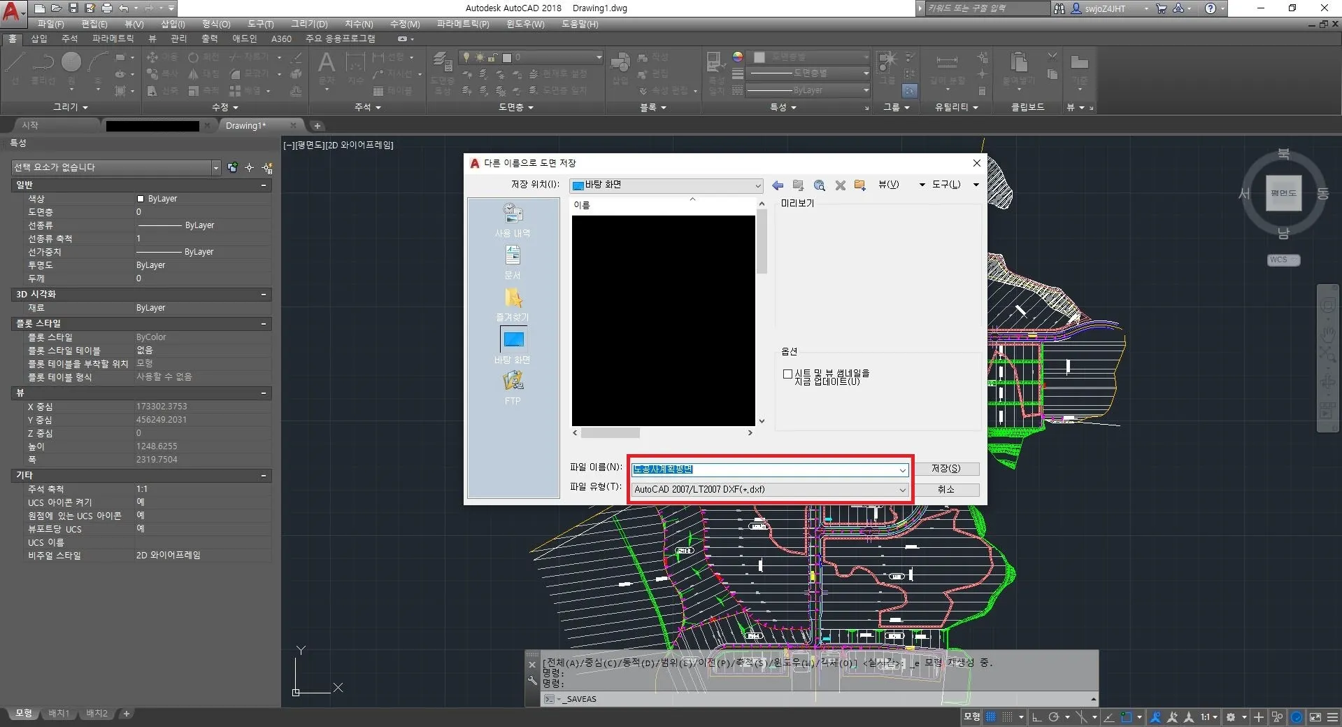This screenshot has height=727, width=1342.
Task: Toggle ortho mode in status bar
Action: (1037, 717)
